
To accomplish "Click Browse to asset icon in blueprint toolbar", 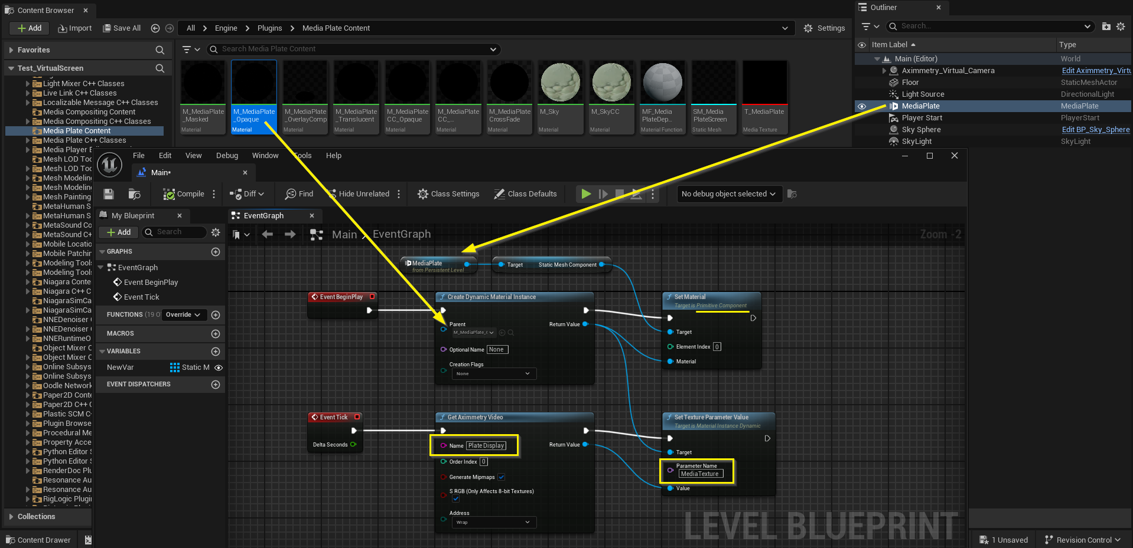I will (x=134, y=193).
